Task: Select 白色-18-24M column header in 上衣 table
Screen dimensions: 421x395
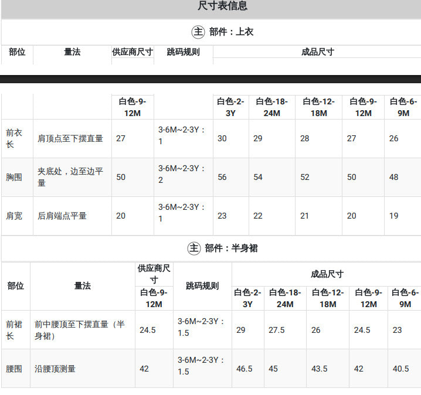Action: (x=271, y=107)
